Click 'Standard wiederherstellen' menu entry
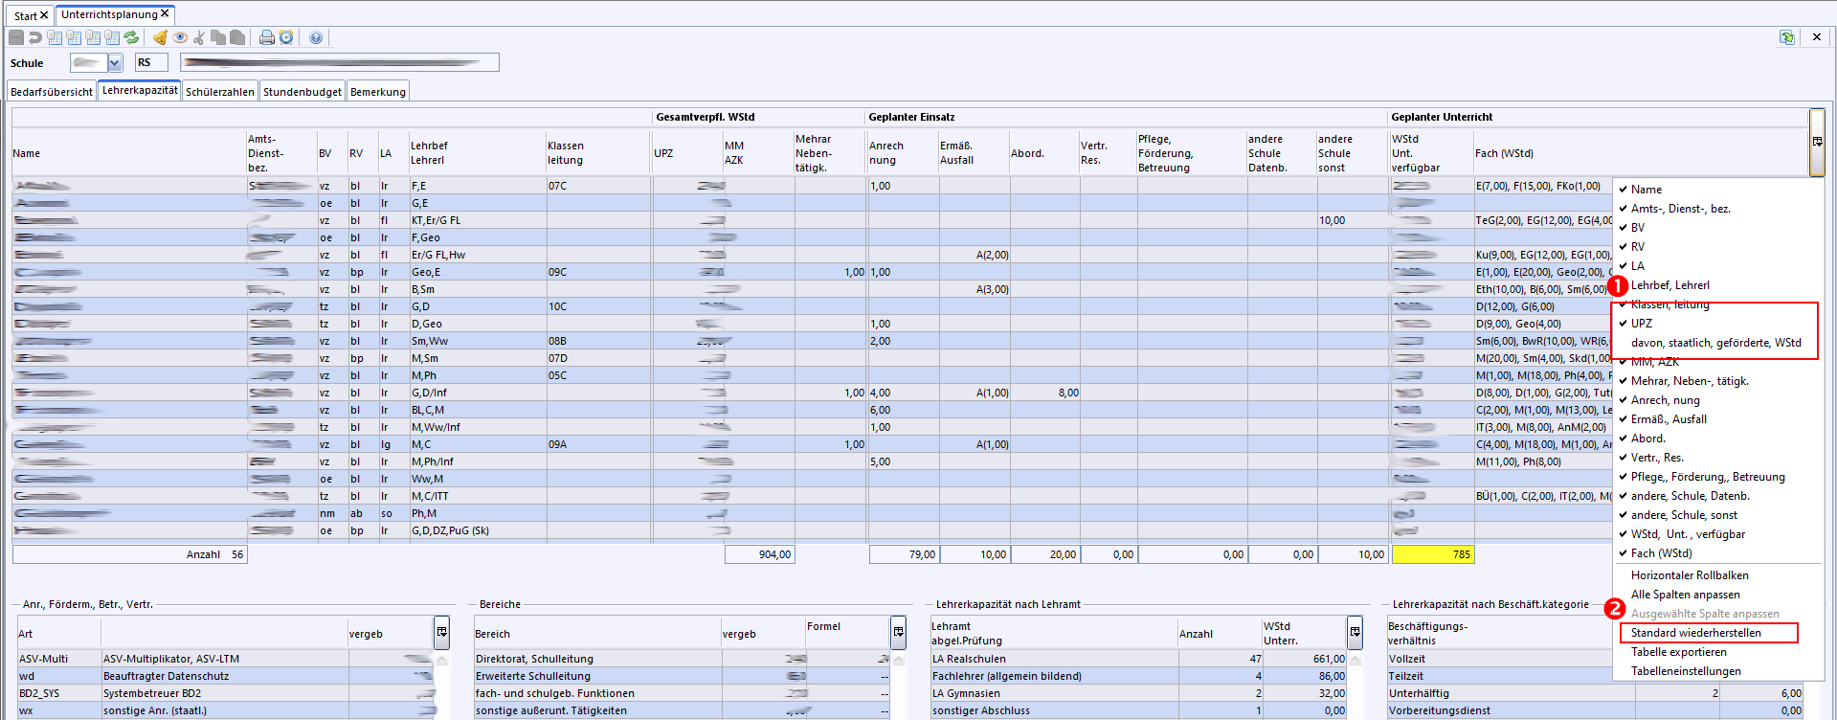This screenshot has width=1837, height=720. pyautogui.click(x=1695, y=633)
